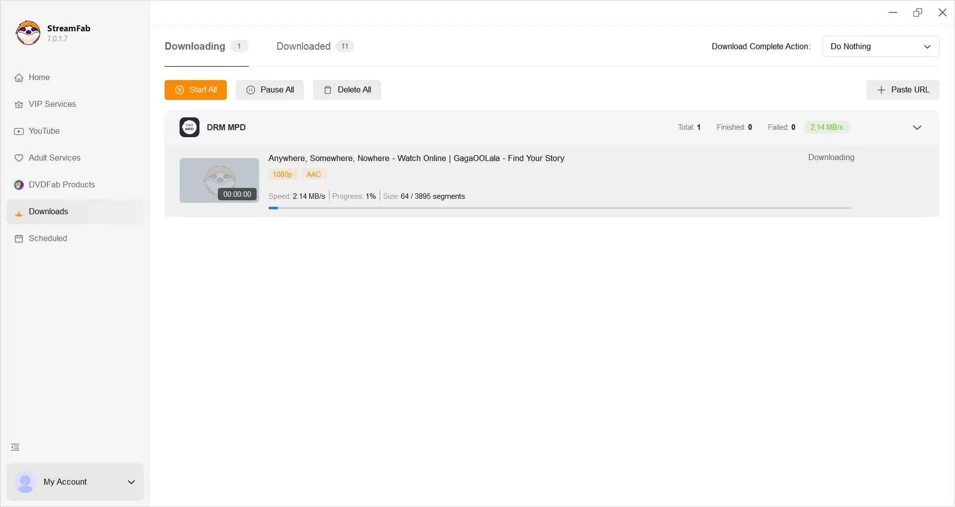Click the Total: 1 counter
The width and height of the screenshot is (955, 507).
pos(689,127)
